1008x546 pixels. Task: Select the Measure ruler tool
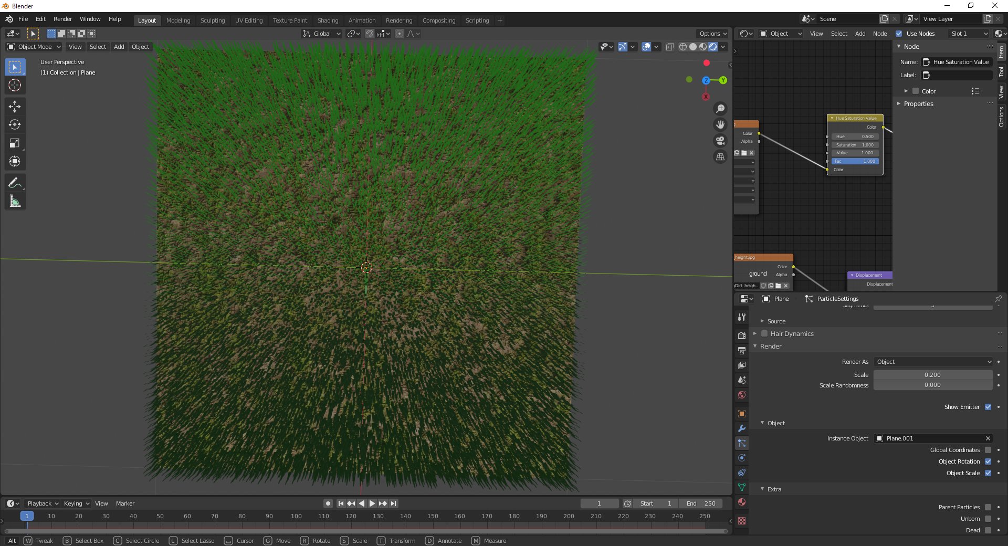[x=15, y=201]
